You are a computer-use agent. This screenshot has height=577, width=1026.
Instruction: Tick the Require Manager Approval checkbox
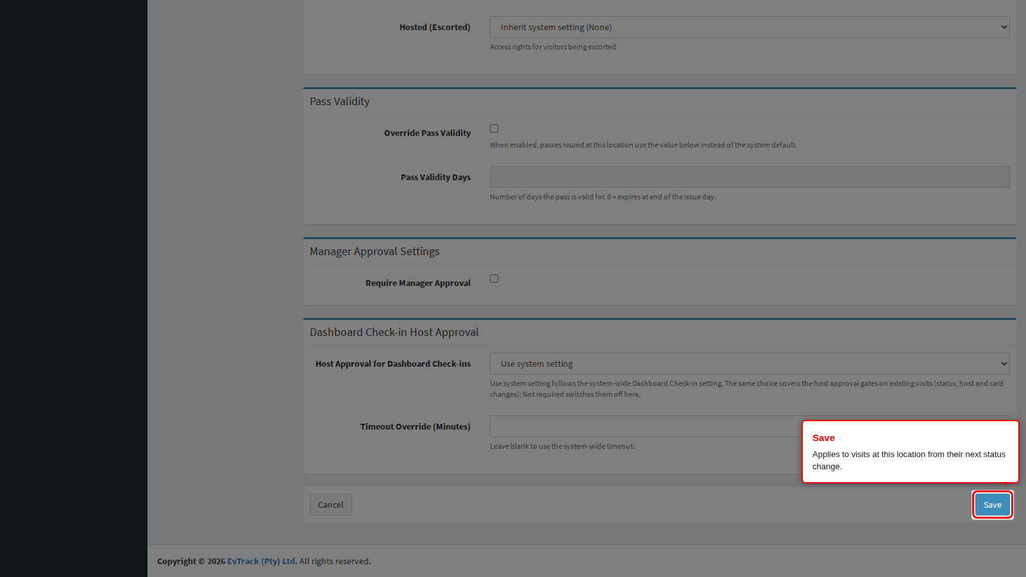tap(494, 278)
